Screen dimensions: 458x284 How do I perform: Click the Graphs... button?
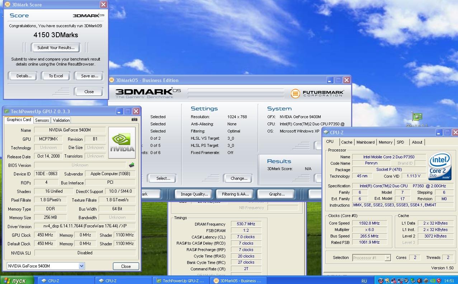coord(277,194)
